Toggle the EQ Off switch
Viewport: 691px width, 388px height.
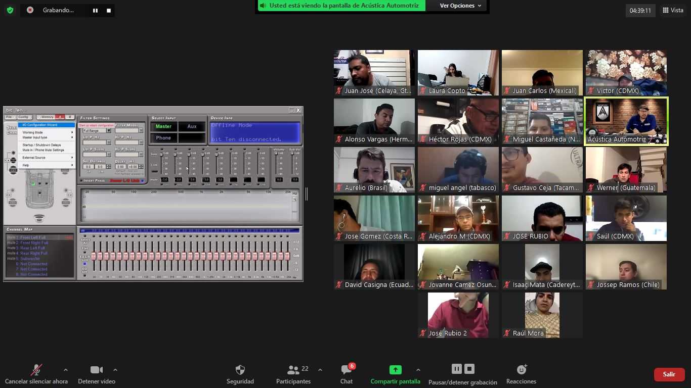pyautogui.click(x=84, y=275)
